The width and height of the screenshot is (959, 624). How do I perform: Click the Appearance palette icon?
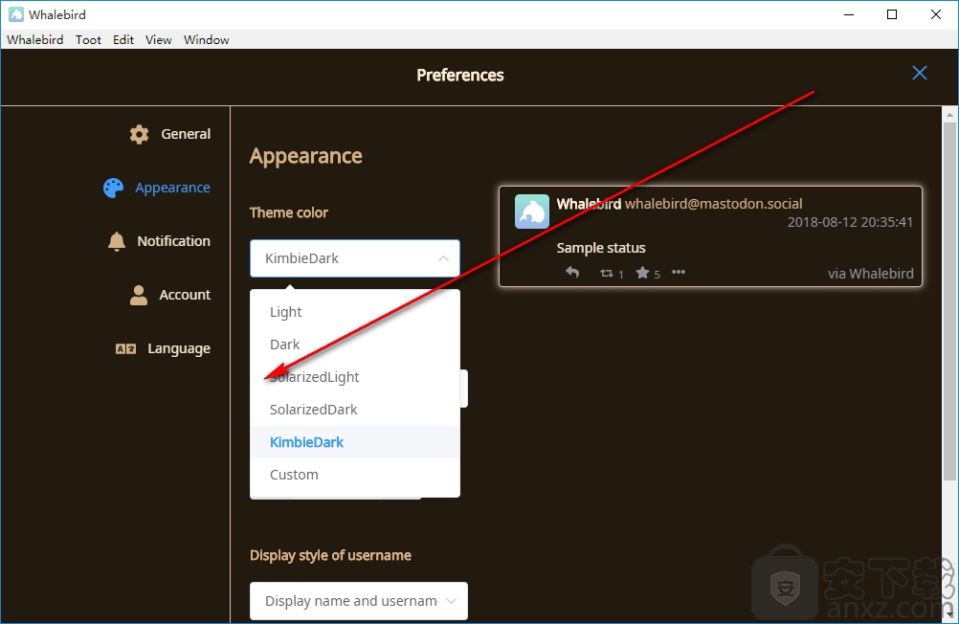coord(113,188)
